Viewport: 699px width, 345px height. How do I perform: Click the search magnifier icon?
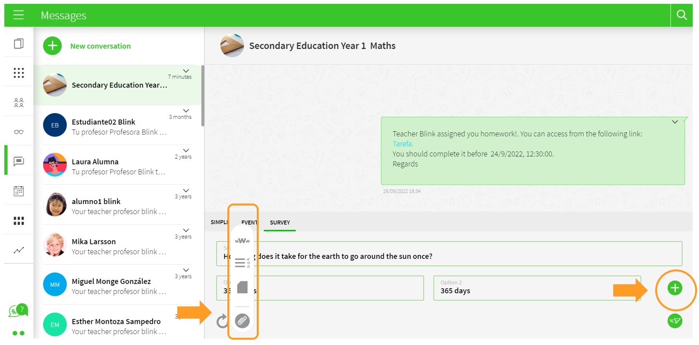[x=681, y=15]
